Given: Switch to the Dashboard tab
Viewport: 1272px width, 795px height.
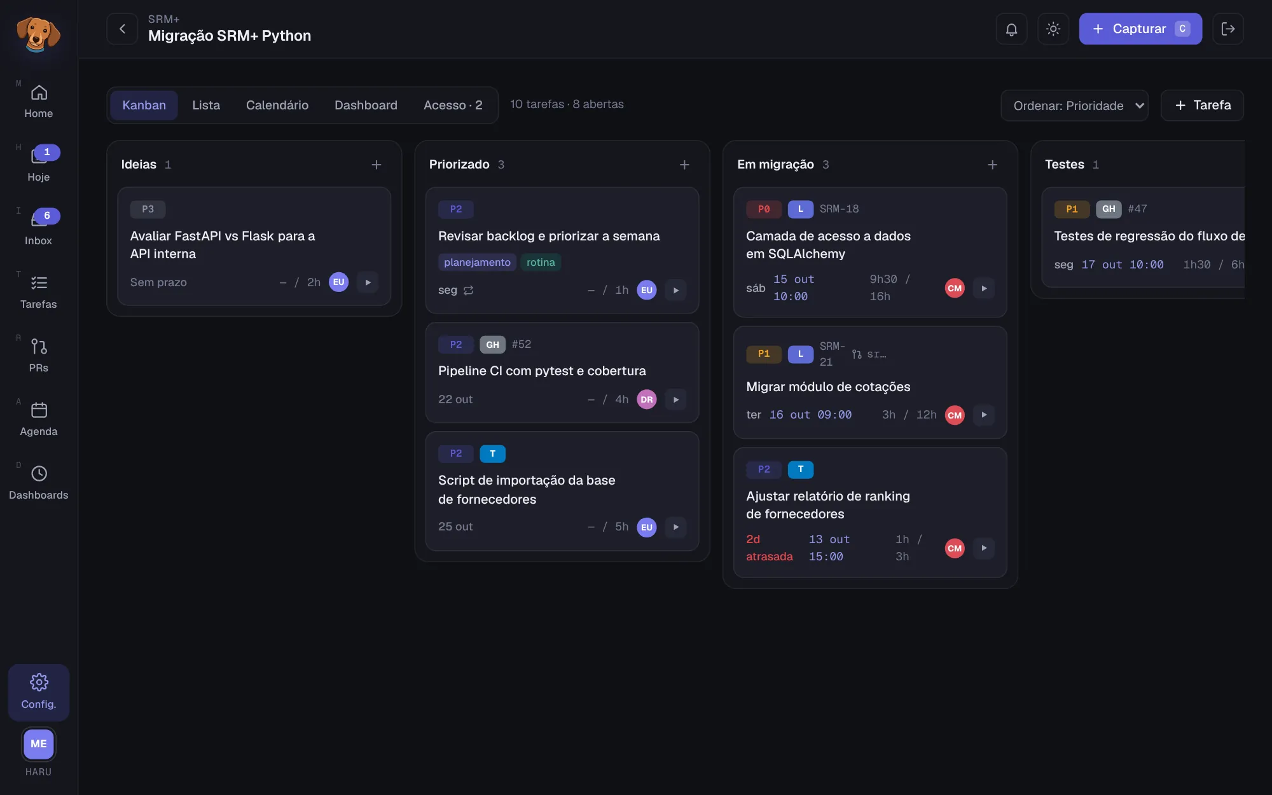Looking at the screenshot, I should (x=366, y=105).
